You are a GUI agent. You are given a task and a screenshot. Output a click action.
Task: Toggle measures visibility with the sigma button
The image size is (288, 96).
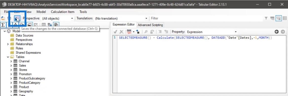point(3,25)
